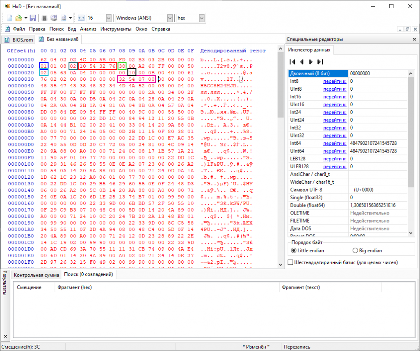The height and width of the screenshot is (351, 420).
Task: Click offset row 00000040 in hex view
Action: (21, 86)
